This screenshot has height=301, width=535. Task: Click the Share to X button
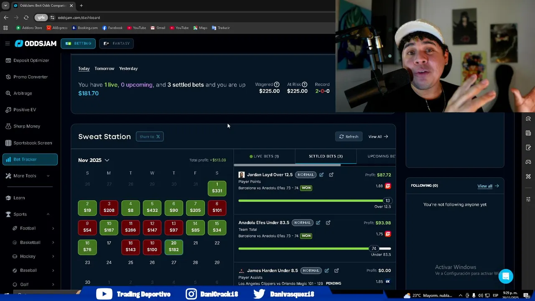point(150,137)
